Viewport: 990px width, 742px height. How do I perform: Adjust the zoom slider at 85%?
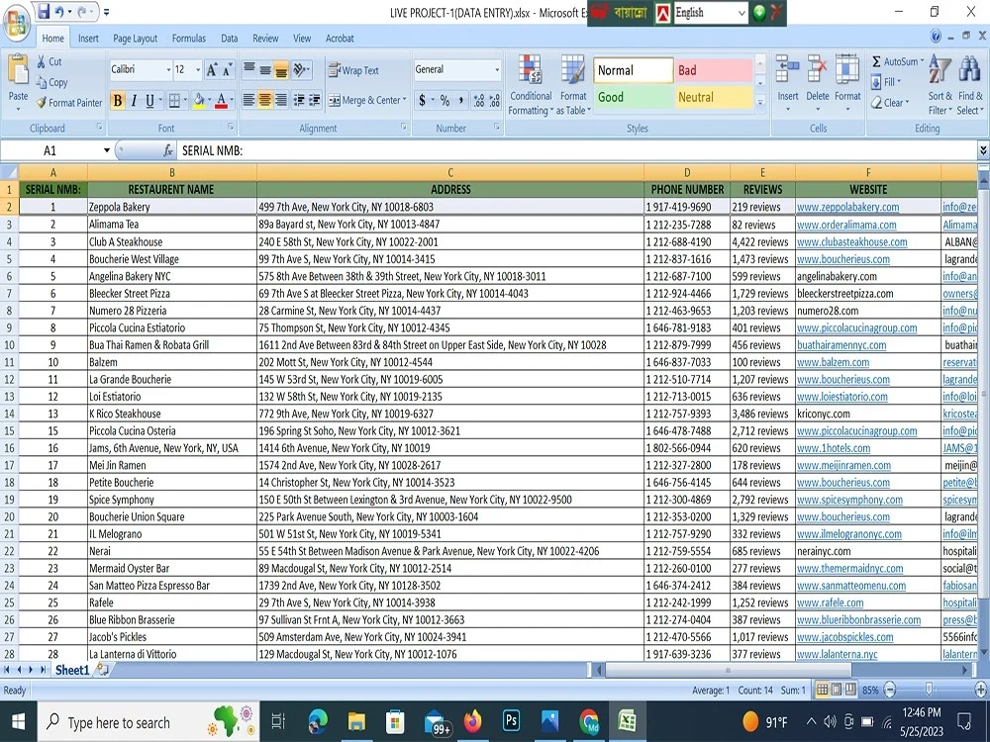pyautogui.click(x=929, y=690)
